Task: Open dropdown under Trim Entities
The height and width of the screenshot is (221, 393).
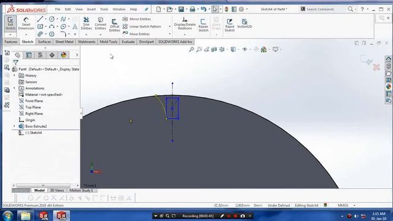Action: pyautogui.click(x=86, y=34)
